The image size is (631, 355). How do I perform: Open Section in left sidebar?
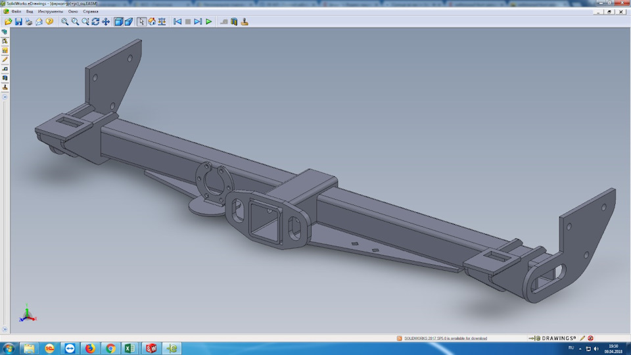(5, 78)
